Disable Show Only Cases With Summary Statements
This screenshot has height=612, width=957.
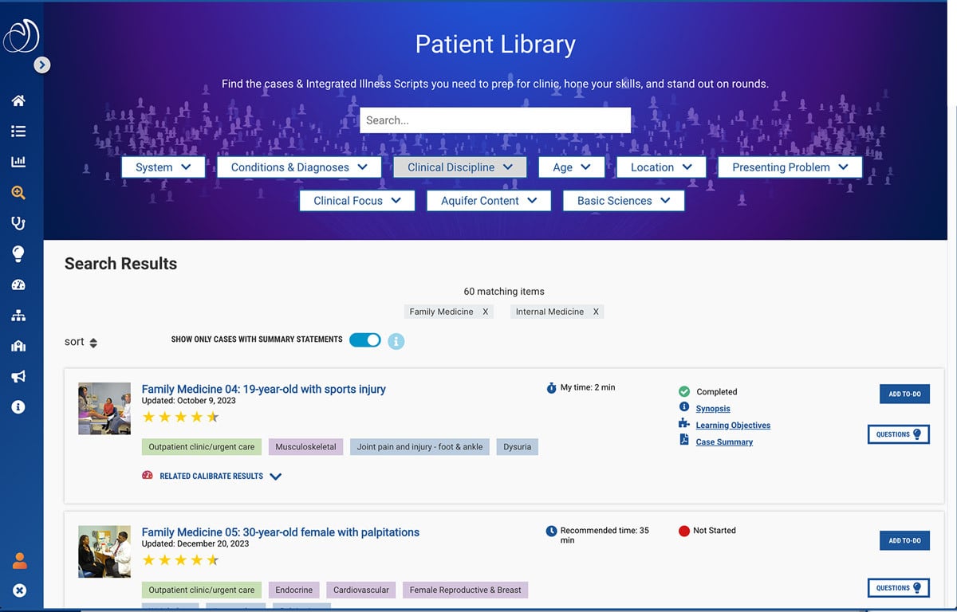tap(364, 339)
